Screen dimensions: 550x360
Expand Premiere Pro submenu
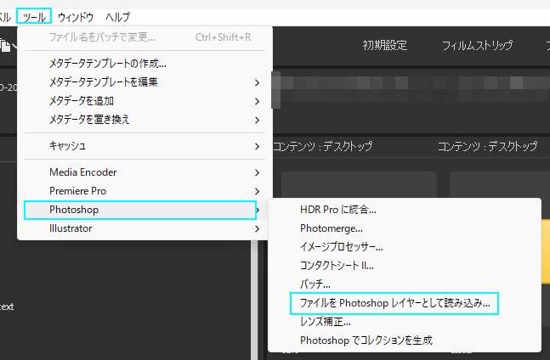coord(145,191)
